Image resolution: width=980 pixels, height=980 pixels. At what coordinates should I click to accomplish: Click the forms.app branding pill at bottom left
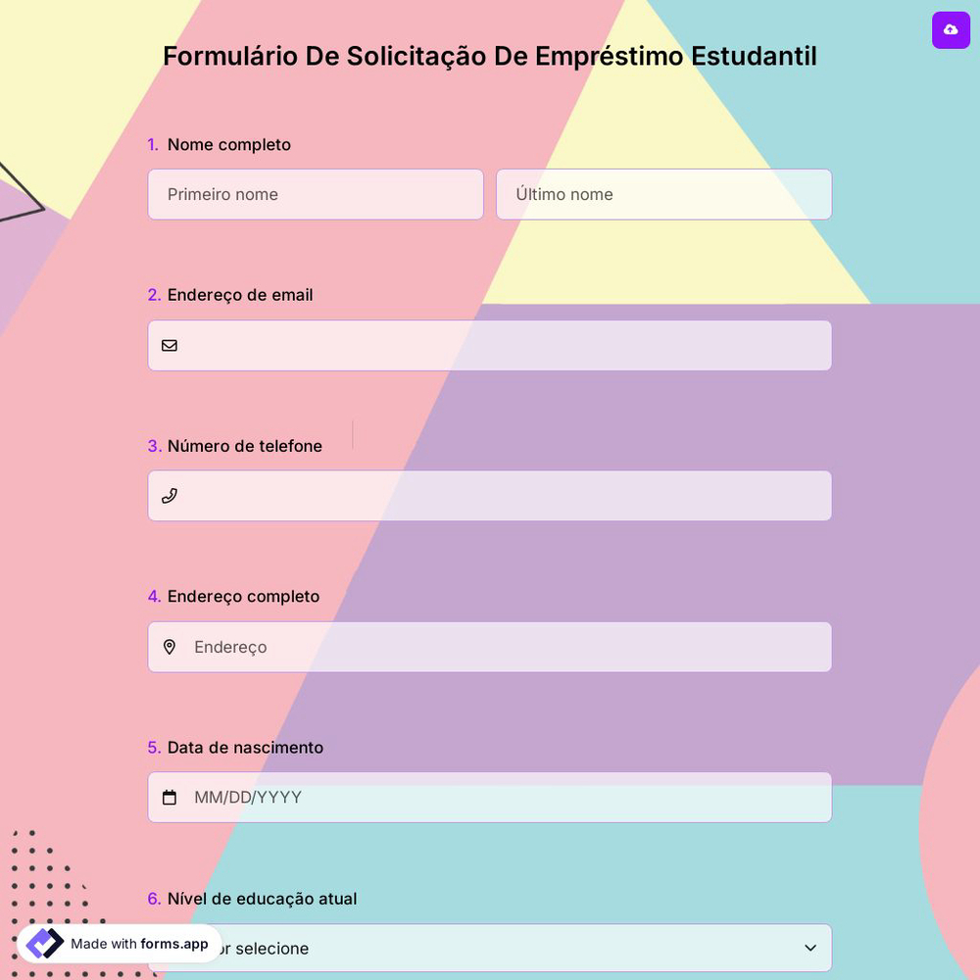(118, 943)
